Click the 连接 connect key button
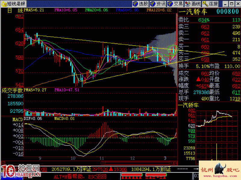This screenshot has width=241, height=180. (210, 4)
